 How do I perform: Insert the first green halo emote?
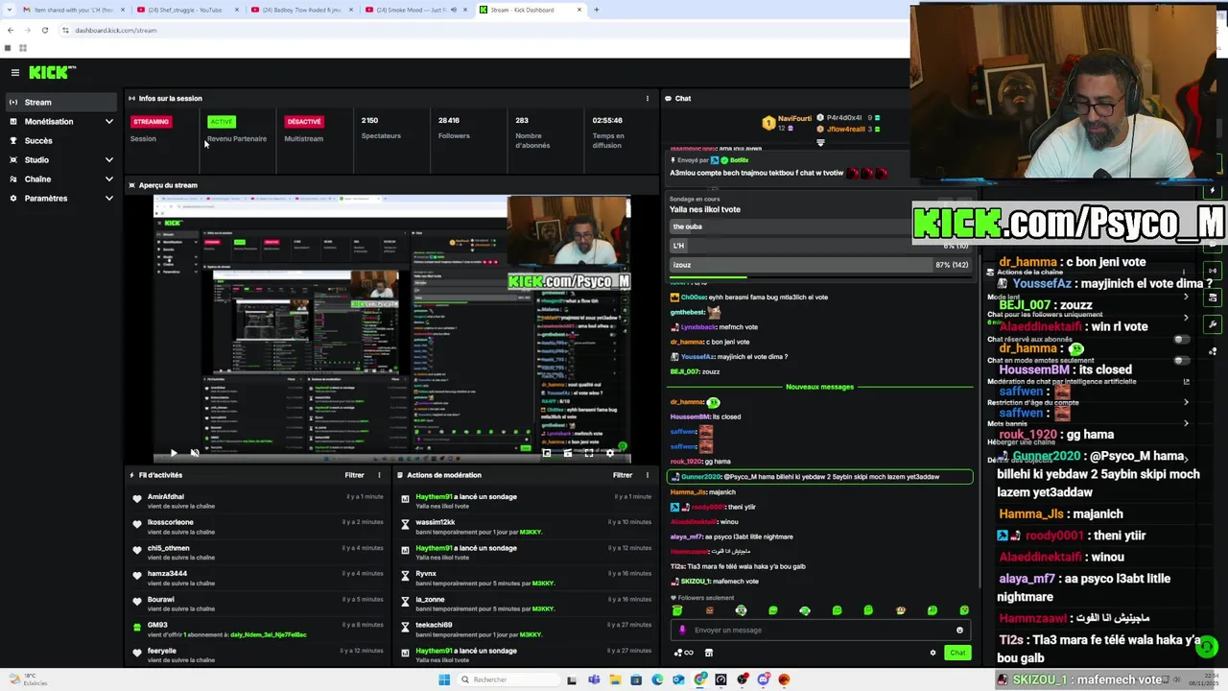point(677,610)
